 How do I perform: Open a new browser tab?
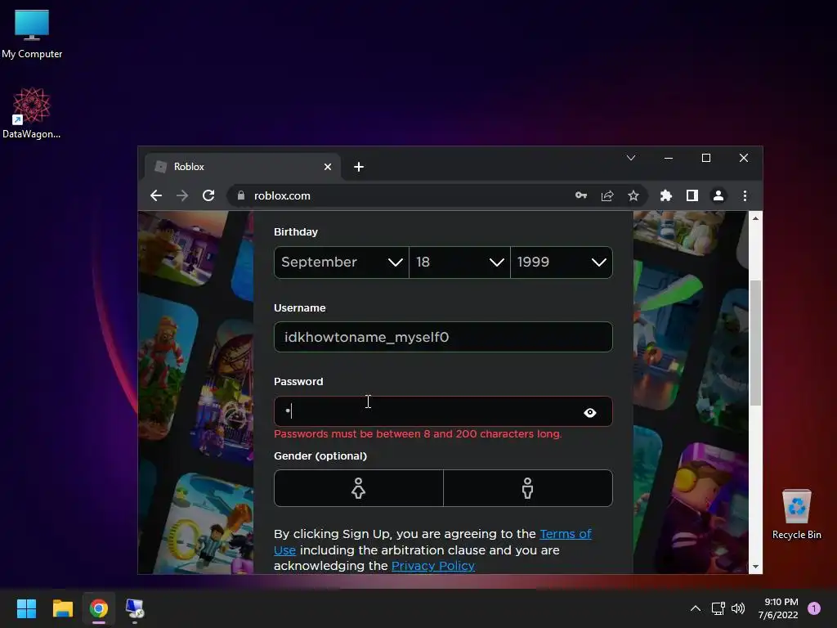(x=359, y=167)
